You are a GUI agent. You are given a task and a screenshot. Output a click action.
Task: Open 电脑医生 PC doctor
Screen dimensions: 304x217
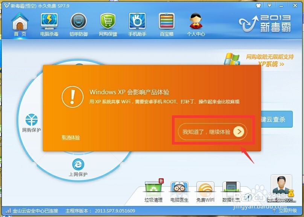point(179,190)
